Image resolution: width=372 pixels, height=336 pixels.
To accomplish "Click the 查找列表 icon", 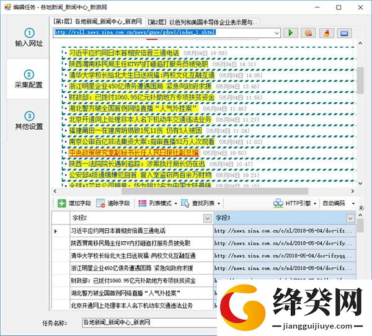I will click(185, 203).
